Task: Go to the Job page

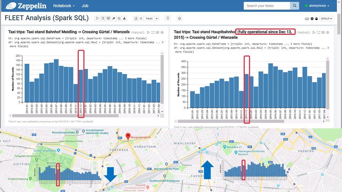Action: coord(85,6)
